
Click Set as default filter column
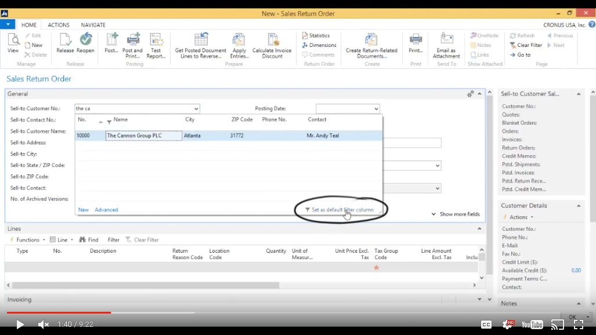(x=339, y=210)
